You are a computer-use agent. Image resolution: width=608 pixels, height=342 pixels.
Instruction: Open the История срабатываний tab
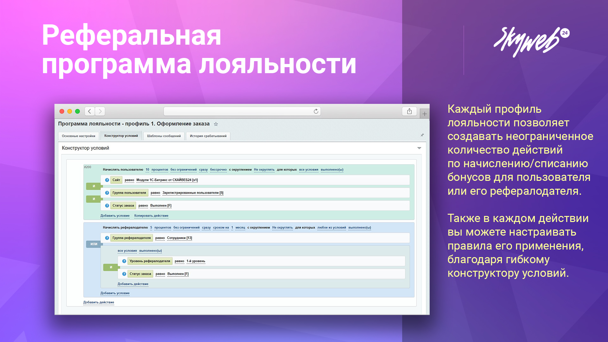pos(208,136)
